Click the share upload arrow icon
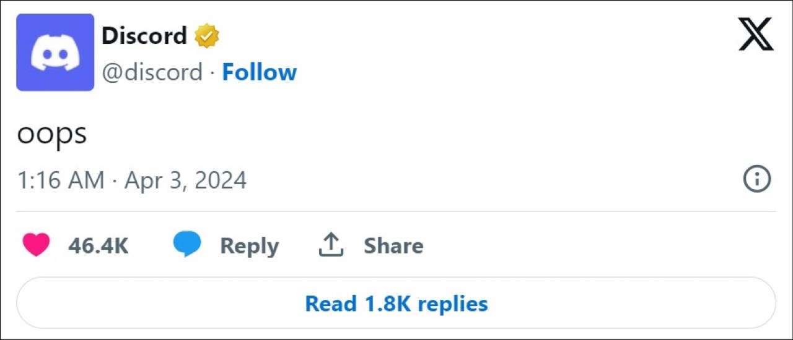This screenshot has width=793, height=340. 331,245
